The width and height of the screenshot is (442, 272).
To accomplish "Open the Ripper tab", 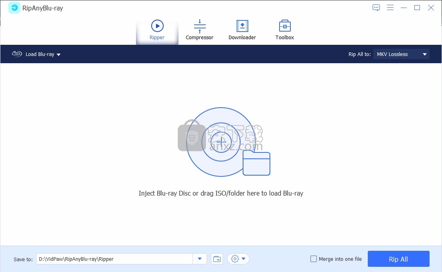I will (x=157, y=30).
